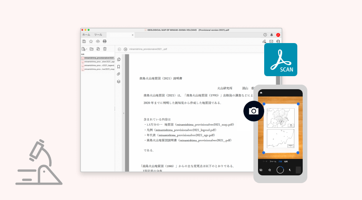Click the Adobe Scan app tile
The image size is (362, 200).
pos(280,60)
